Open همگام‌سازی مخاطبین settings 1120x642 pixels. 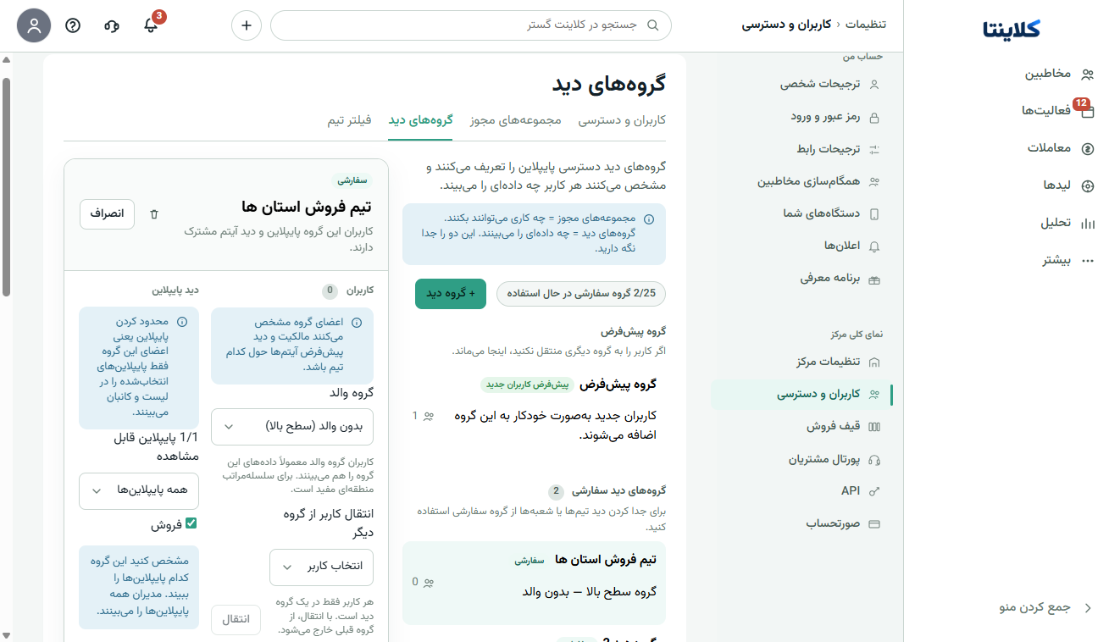coord(801,181)
